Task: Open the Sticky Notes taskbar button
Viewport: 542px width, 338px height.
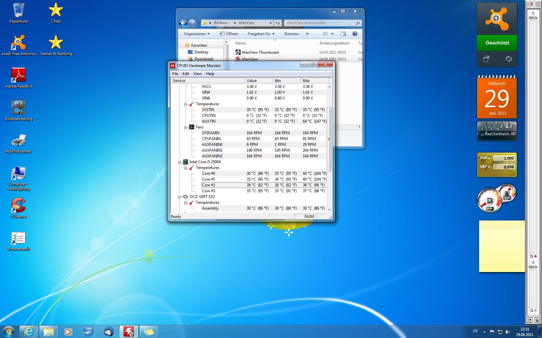Action: tap(149, 332)
